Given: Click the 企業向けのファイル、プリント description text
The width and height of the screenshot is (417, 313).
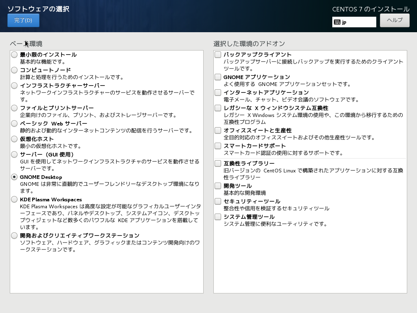Looking at the screenshot, I should [x=99, y=115].
